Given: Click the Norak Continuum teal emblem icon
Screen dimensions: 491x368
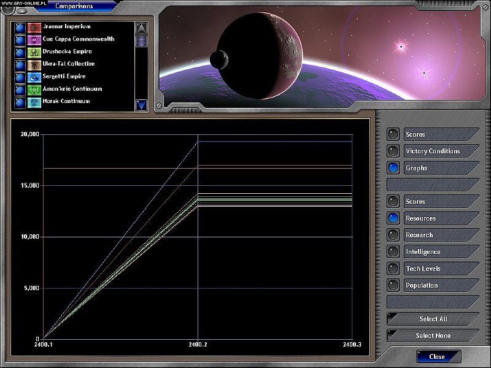Looking at the screenshot, I should 34,102.
